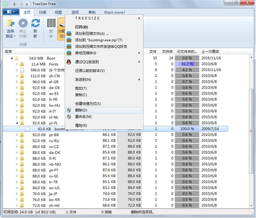Open 发送到(N) submenu

point(104,80)
